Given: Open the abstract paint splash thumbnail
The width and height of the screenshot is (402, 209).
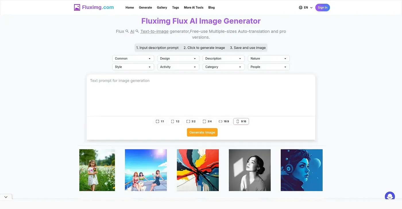Looking at the screenshot, I should pyautogui.click(x=198, y=170).
